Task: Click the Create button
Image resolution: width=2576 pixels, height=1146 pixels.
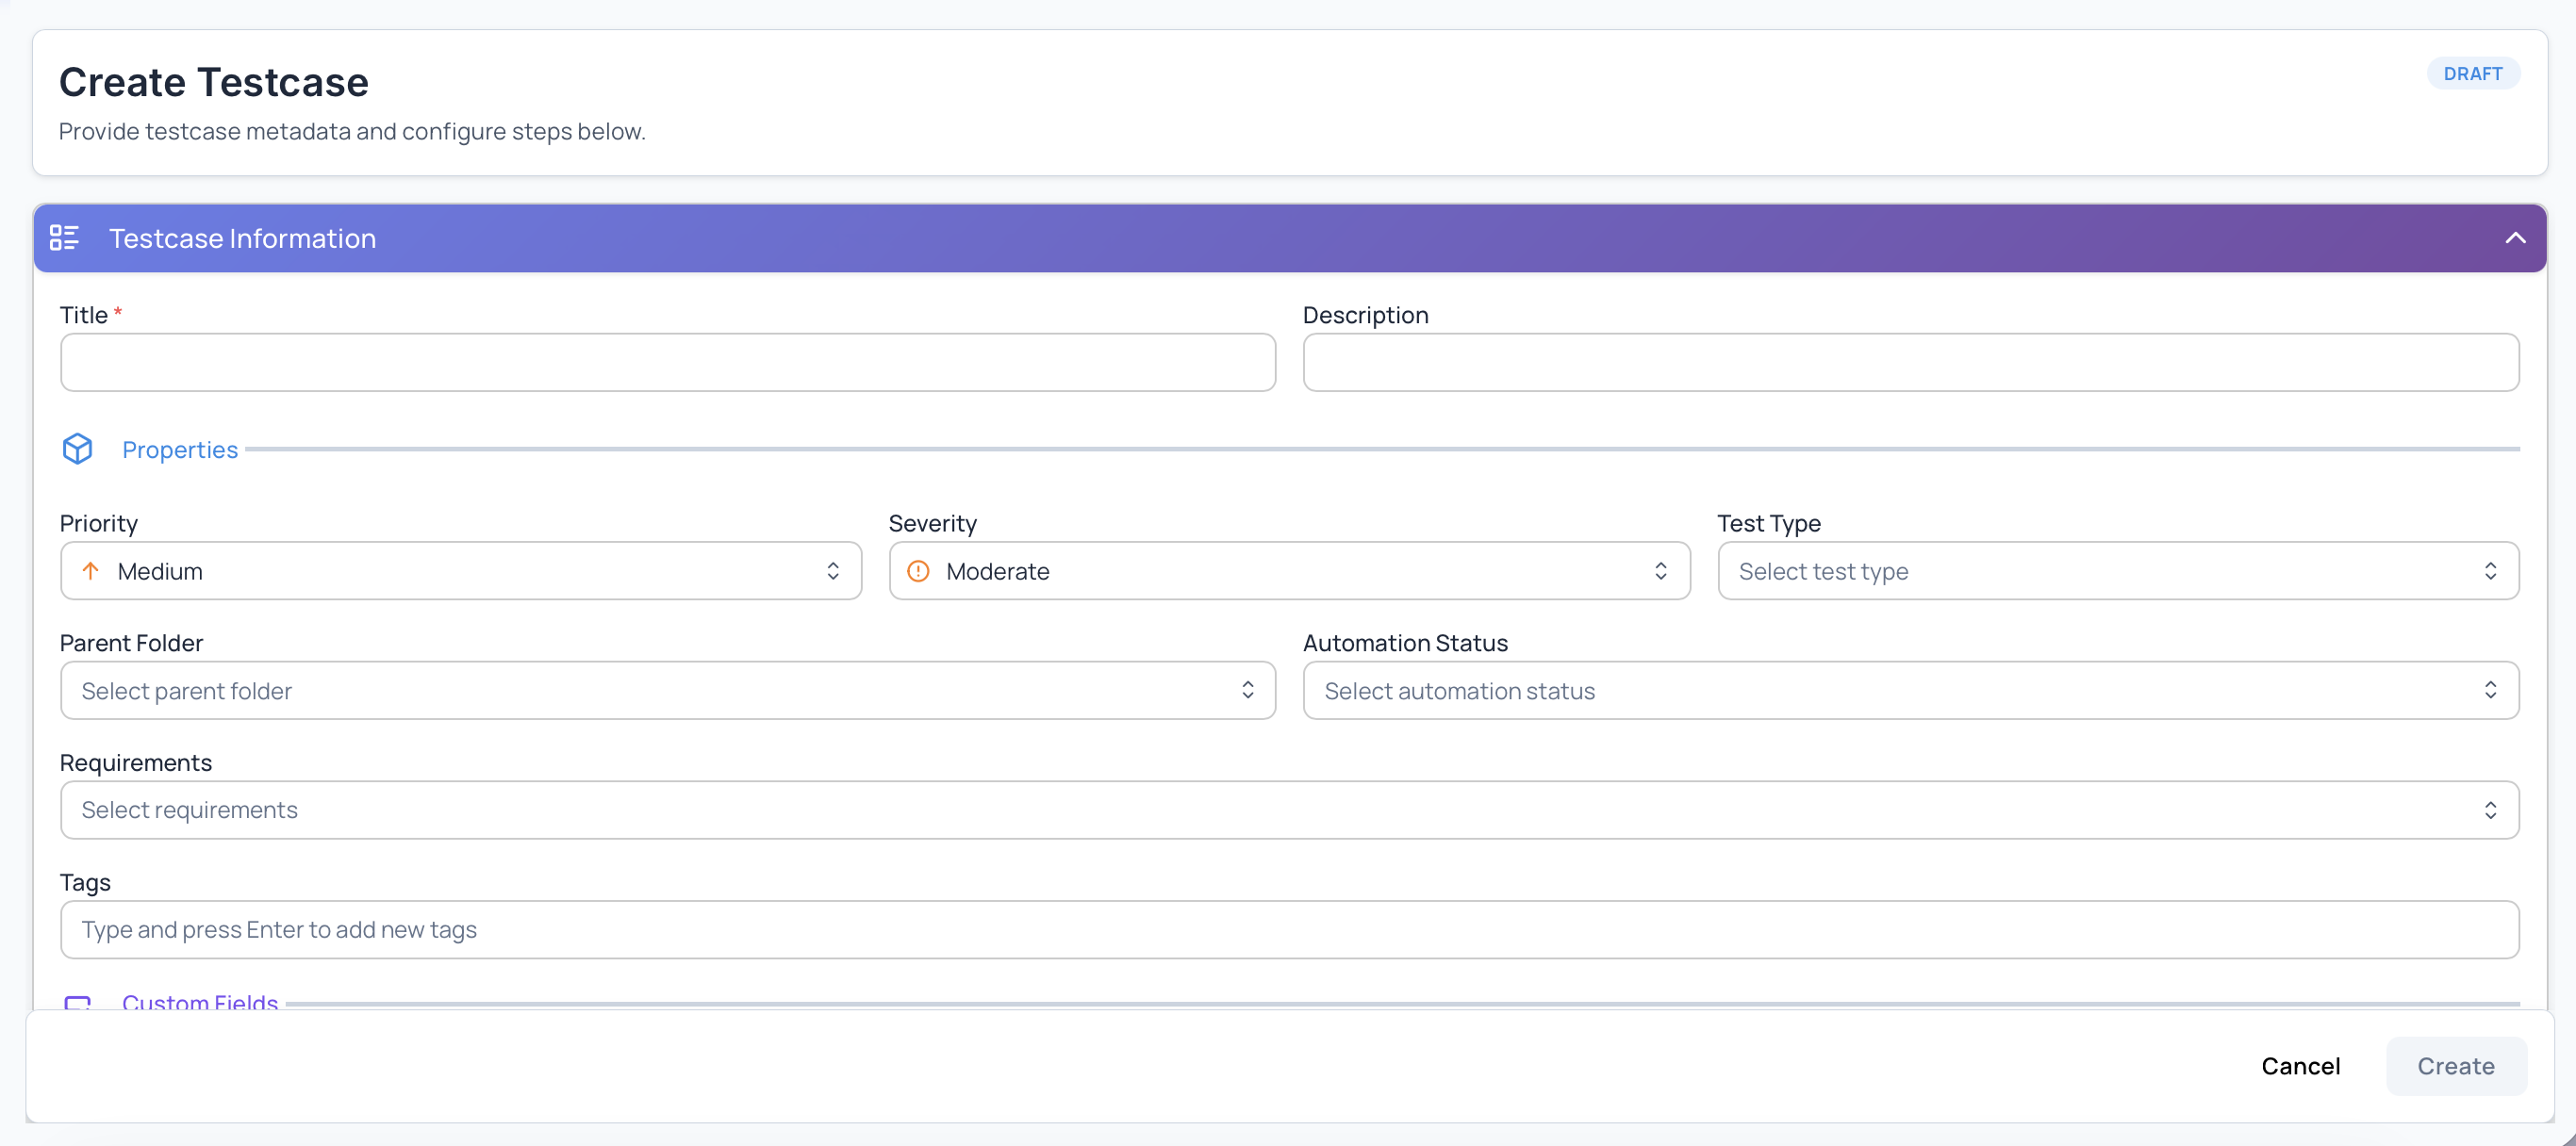Action: [x=2456, y=1066]
